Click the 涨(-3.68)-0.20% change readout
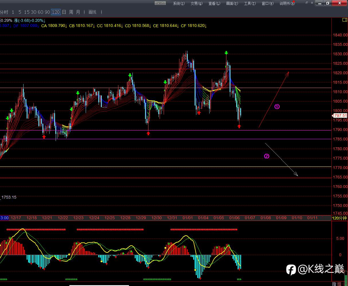This screenshot has width=348, height=286. click(x=30, y=20)
